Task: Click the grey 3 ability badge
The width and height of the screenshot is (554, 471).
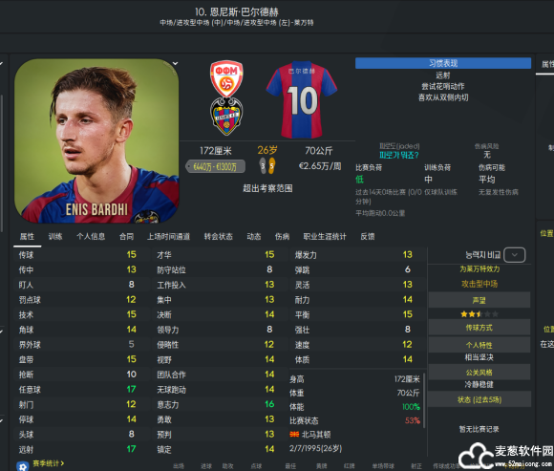Action: coord(263,165)
